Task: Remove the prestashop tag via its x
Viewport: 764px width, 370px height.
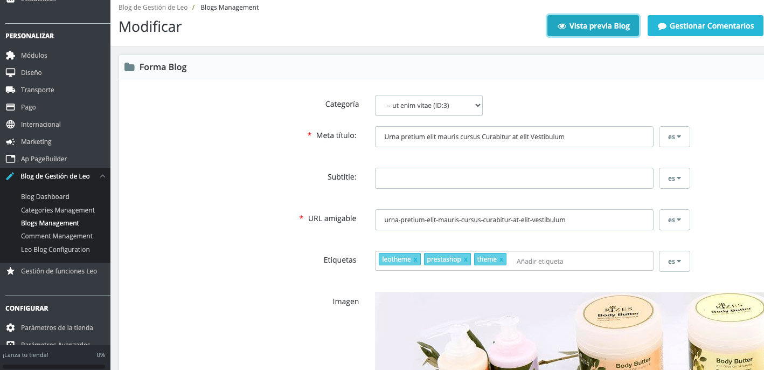Action: (x=466, y=260)
